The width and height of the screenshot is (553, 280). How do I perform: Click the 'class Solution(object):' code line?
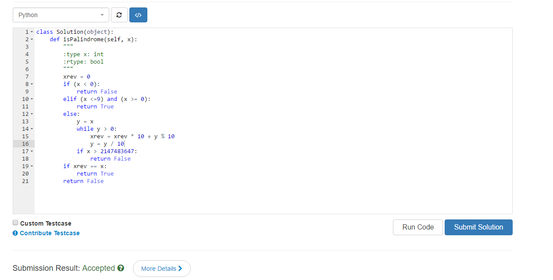[75, 32]
